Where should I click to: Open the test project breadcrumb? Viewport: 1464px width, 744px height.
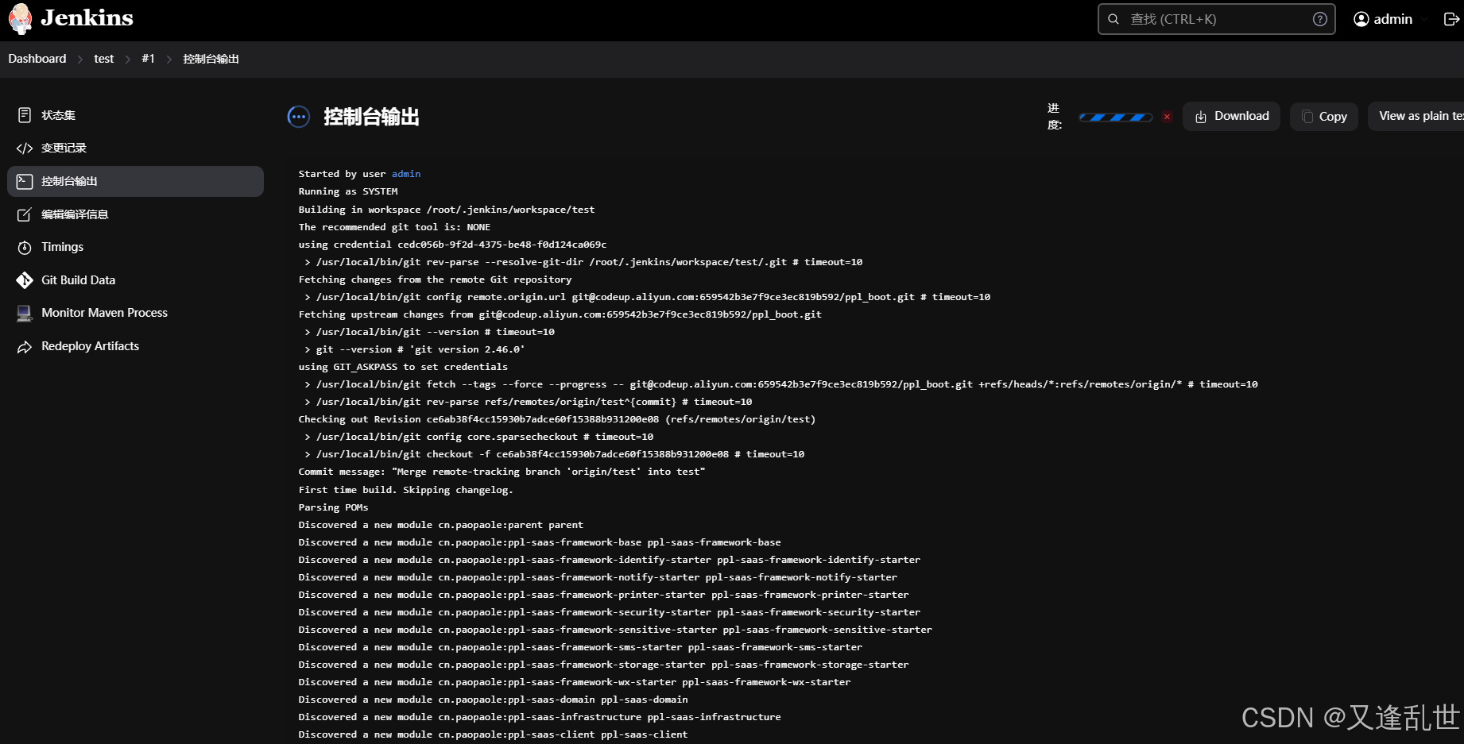click(x=104, y=59)
